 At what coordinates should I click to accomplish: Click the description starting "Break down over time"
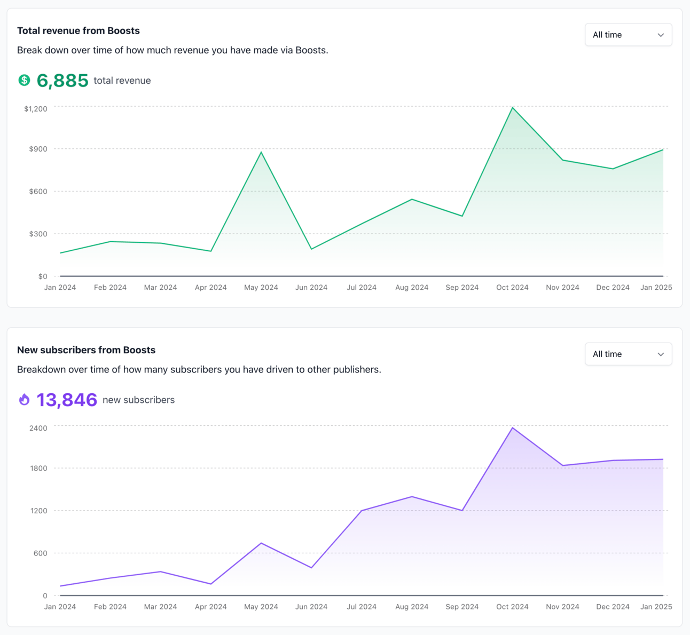click(x=172, y=50)
